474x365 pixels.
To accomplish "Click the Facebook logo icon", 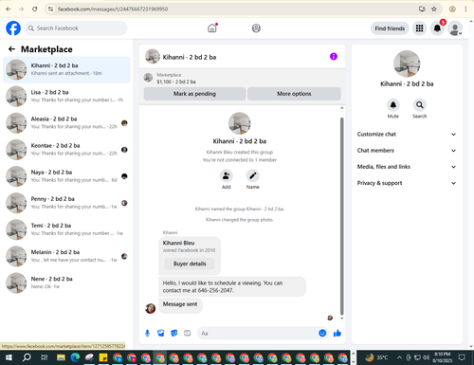I will click(x=13, y=28).
